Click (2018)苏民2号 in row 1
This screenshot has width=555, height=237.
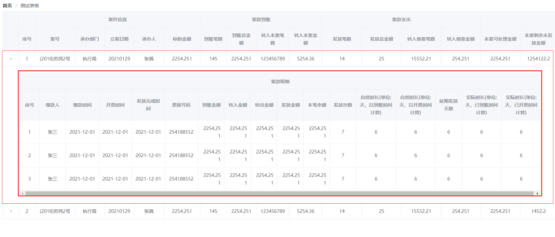click(55, 59)
